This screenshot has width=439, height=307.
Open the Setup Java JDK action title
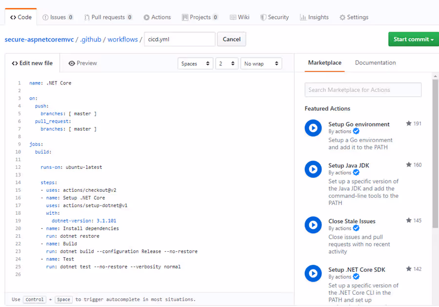[349, 165]
